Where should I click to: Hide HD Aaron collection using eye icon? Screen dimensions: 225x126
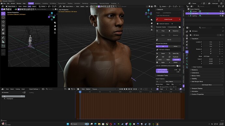coord(220,14)
